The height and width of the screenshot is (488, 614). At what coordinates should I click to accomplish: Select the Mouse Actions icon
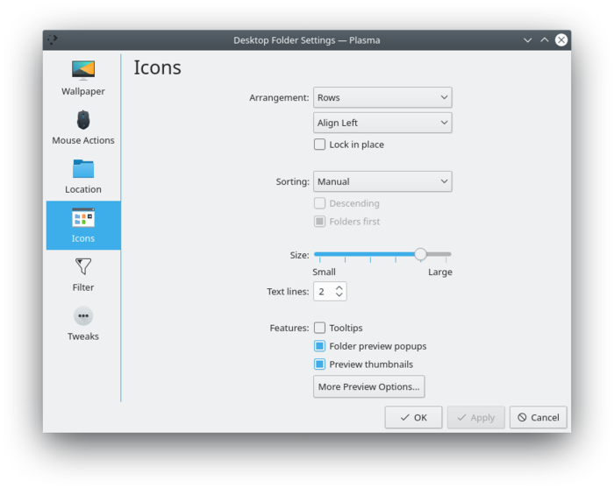(x=83, y=119)
